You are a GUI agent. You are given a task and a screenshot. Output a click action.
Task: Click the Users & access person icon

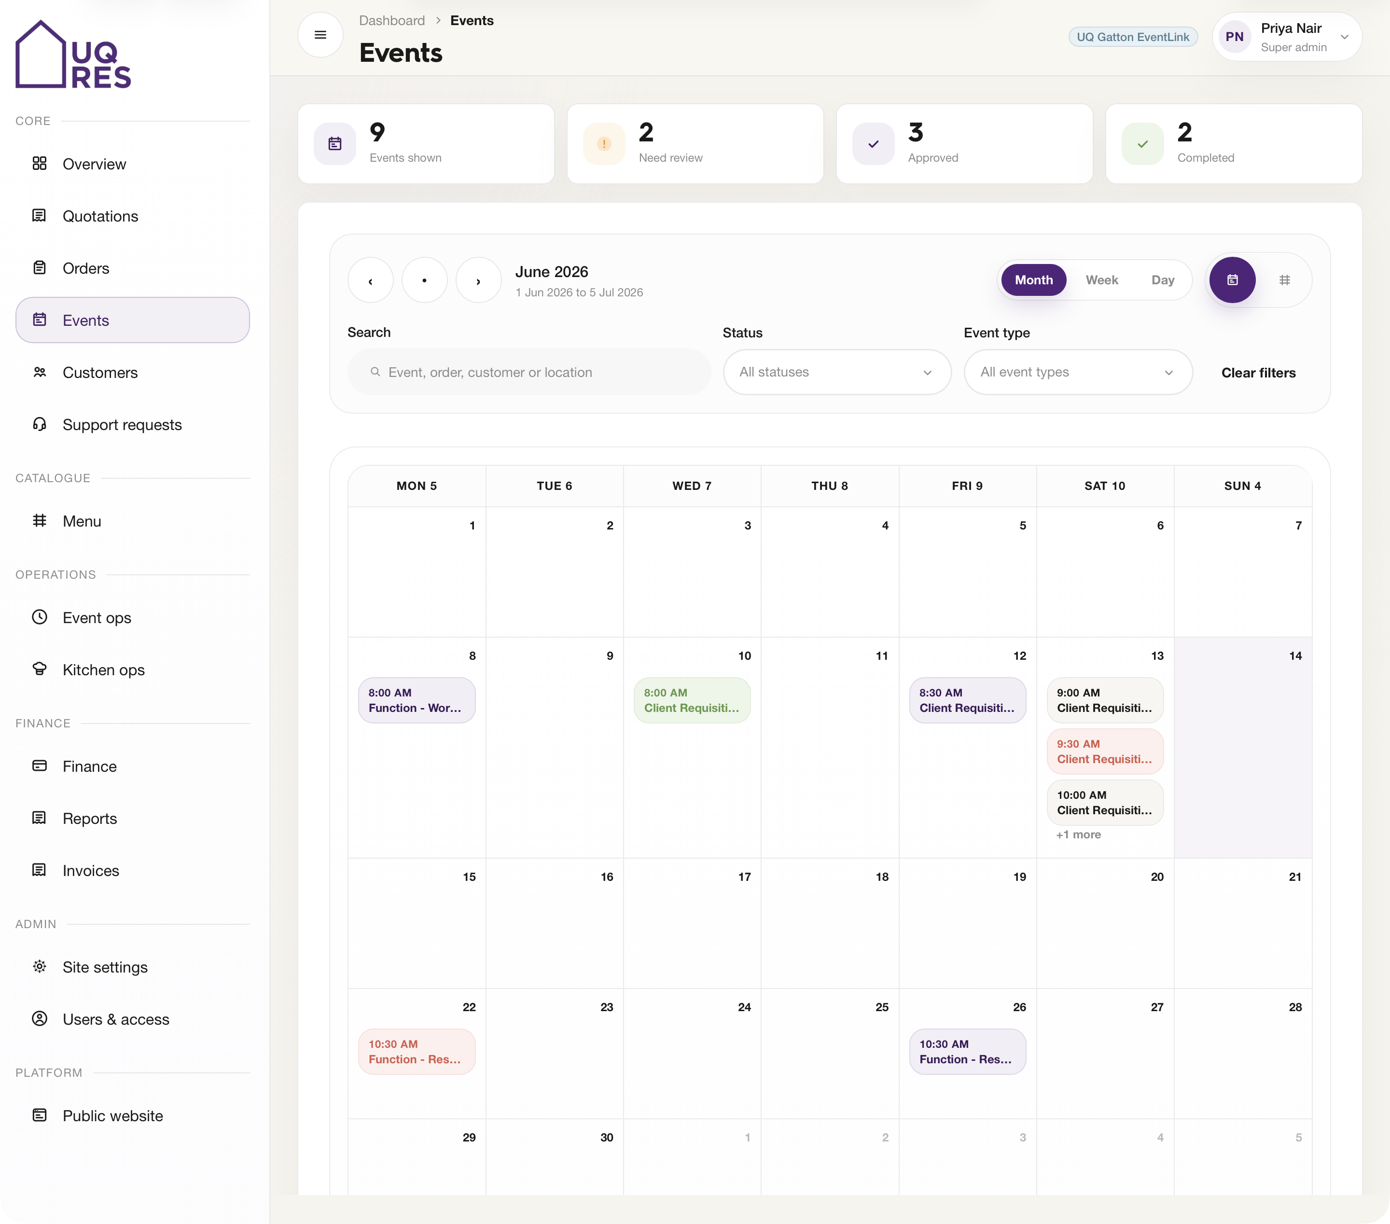tap(40, 1019)
